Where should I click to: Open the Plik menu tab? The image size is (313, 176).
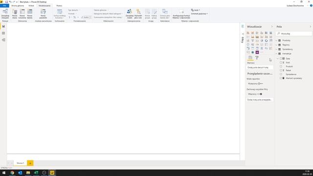tap(4, 5)
